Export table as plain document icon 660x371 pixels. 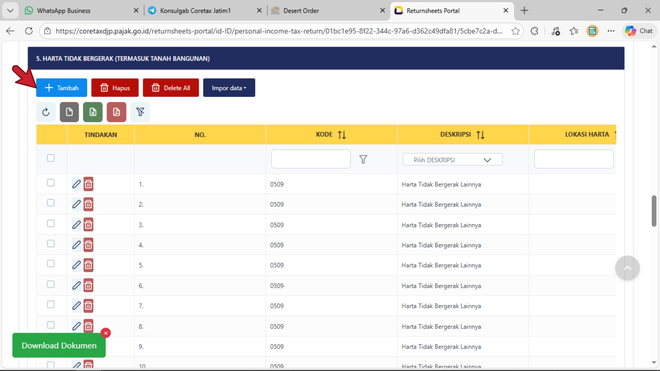pos(69,112)
